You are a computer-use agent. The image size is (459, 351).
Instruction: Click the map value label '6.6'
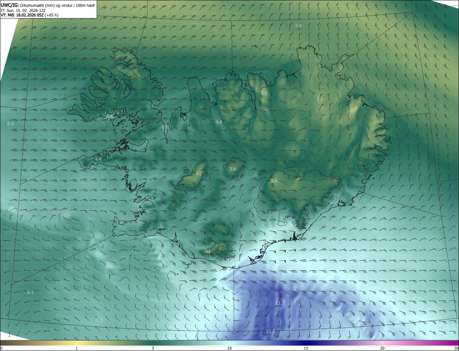tap(10, 124)
